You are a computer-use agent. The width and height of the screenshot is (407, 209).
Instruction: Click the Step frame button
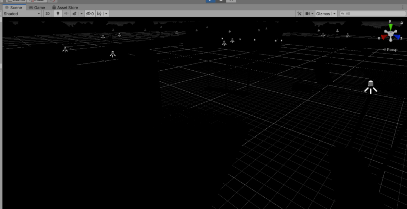(231, 1)
